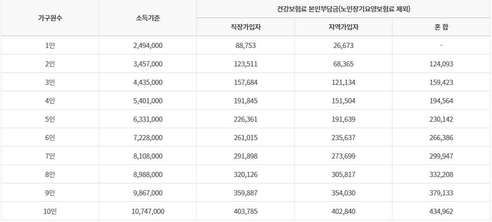Pick the 235,637 regional value
Image resolution: width=492 pixels, height=222 pixels.
[343, 138]
